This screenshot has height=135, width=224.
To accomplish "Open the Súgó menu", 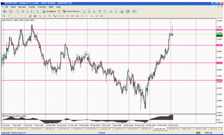I will pyautogui.click(x=58, y=7).
